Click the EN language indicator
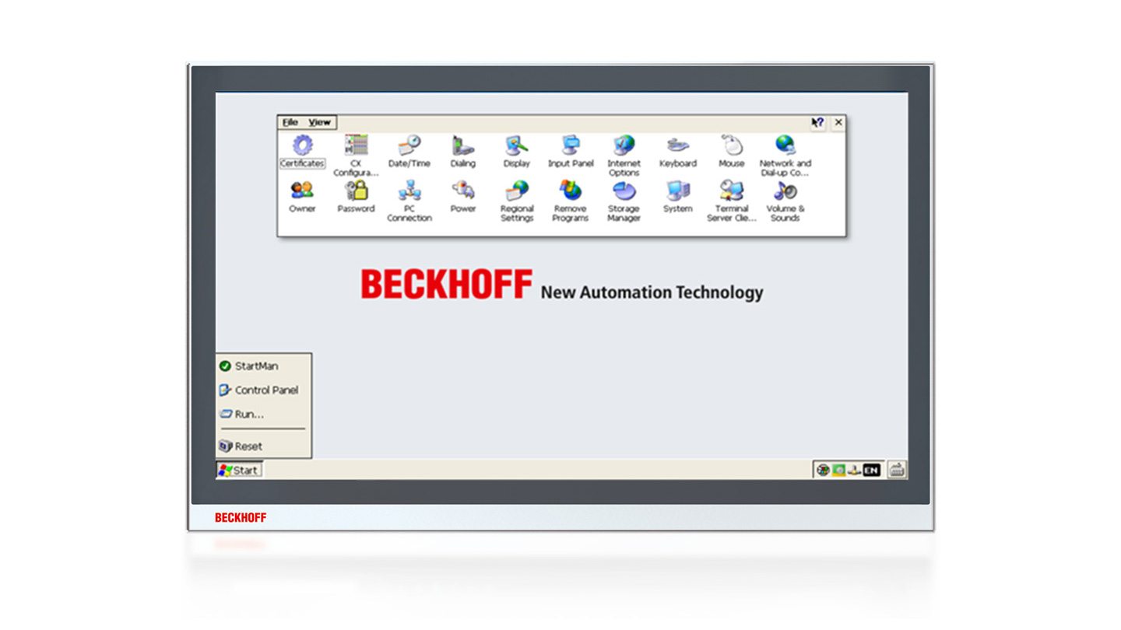 point(871,470)
